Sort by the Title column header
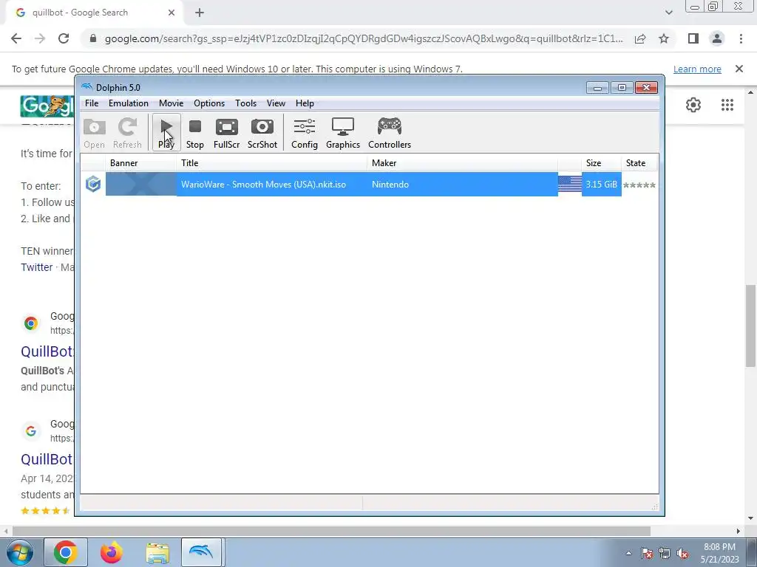The height and width of the screenshot is (567, 757). click(x=272, y=163)
